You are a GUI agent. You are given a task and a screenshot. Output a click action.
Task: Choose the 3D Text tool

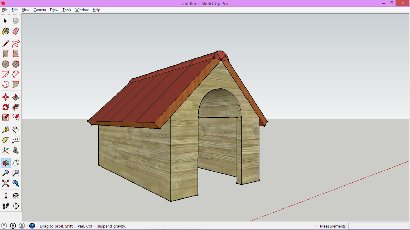(x=16, y=150)
